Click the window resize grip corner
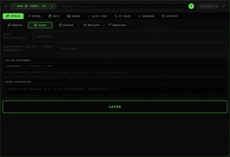Image resolution: width=230 pixels, height=157 pixels. (x=228, y=155)
